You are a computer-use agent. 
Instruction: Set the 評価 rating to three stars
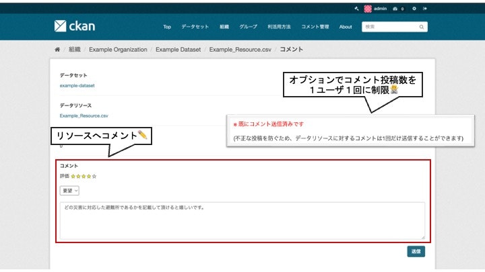(x=84, y=177)
